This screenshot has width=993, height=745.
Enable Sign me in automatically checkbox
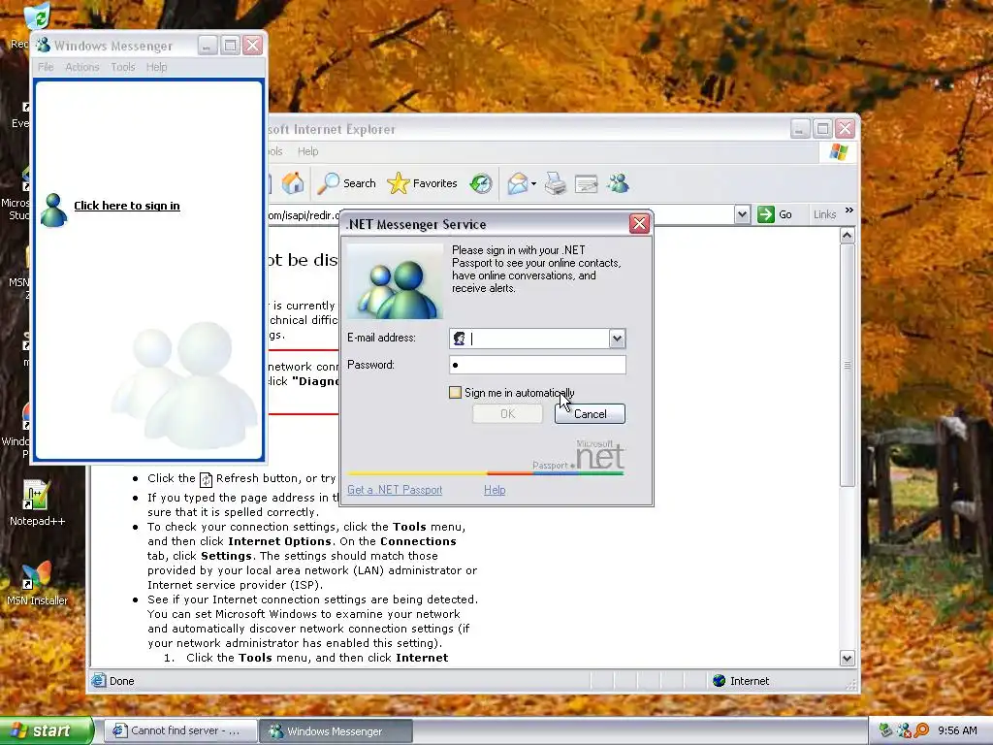455,393
